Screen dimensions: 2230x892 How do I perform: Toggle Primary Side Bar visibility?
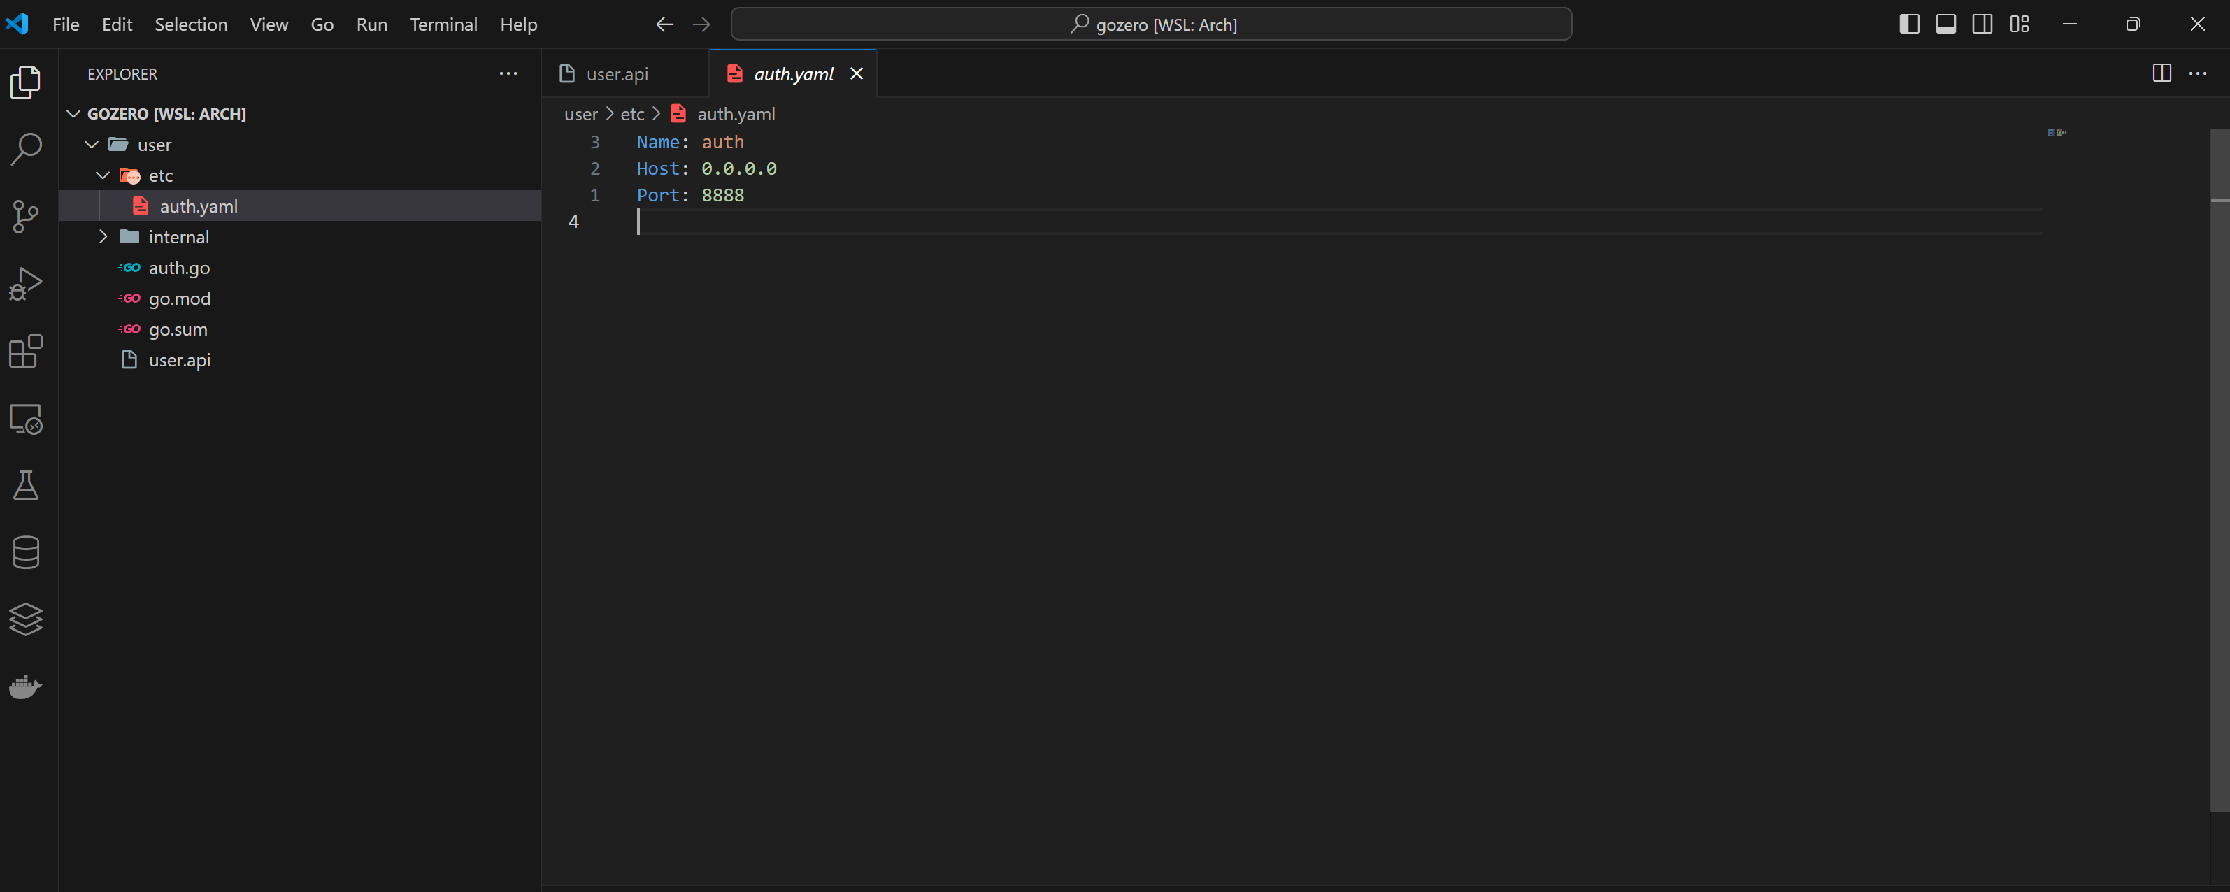point(1909,24)
